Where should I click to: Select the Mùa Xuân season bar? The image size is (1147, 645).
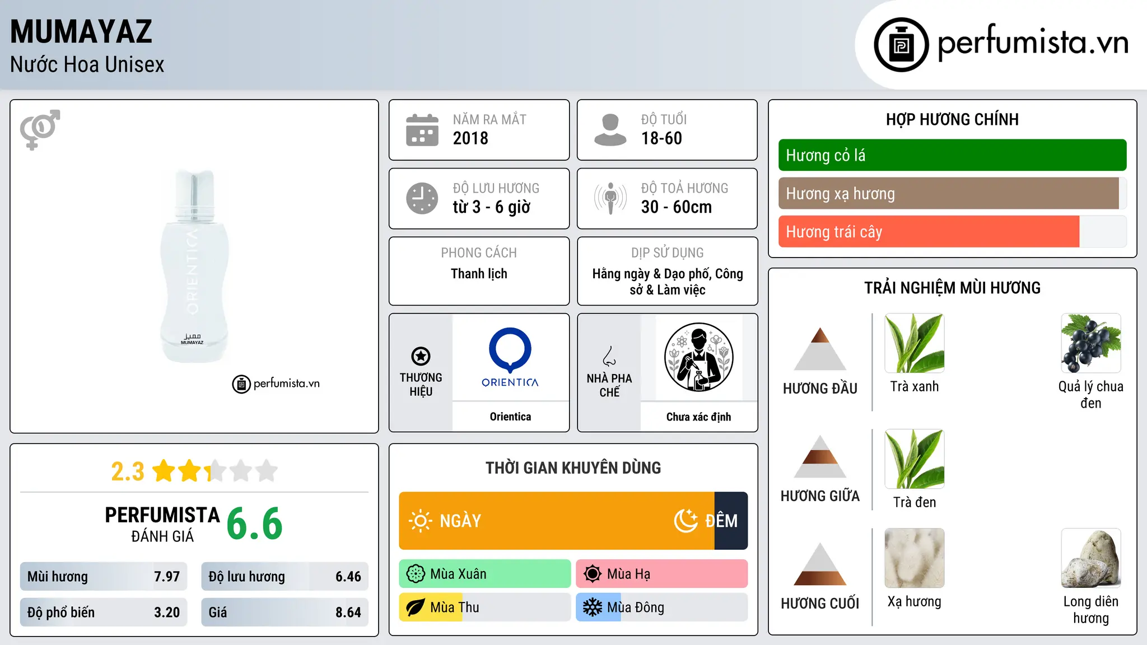point(485,574)
